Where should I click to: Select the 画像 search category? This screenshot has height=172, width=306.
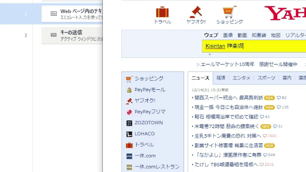coord(228,35)
